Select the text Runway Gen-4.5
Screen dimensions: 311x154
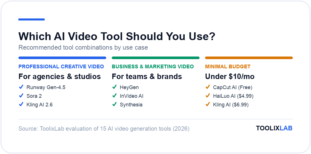pyautogui.click(x=46, y=87)
